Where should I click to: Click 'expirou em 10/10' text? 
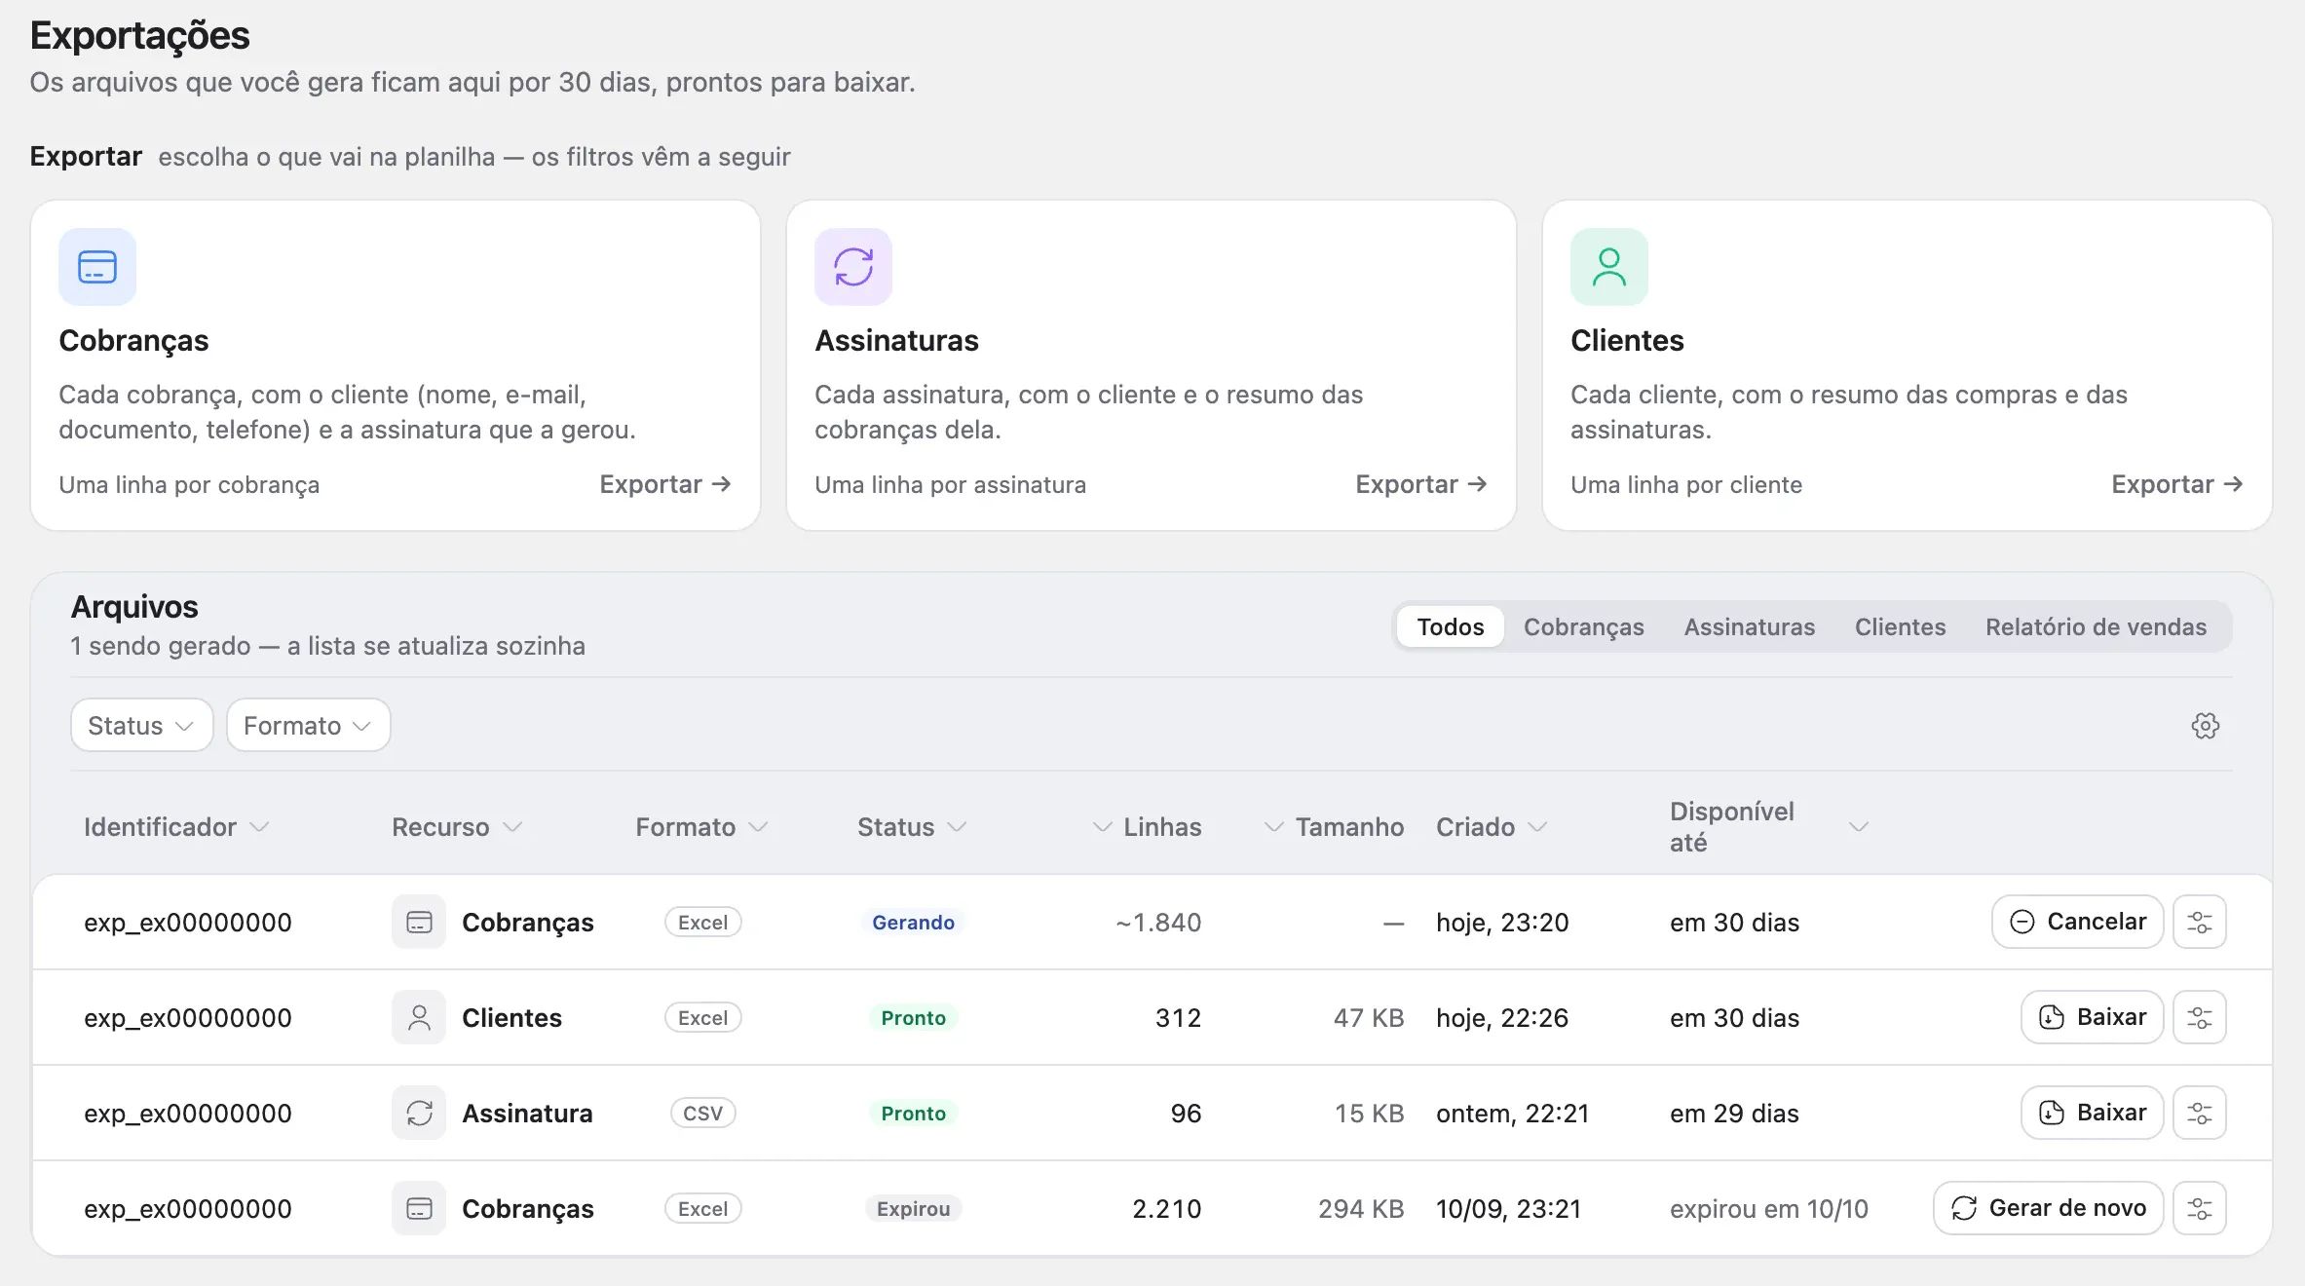[x=1768, y=1208]
